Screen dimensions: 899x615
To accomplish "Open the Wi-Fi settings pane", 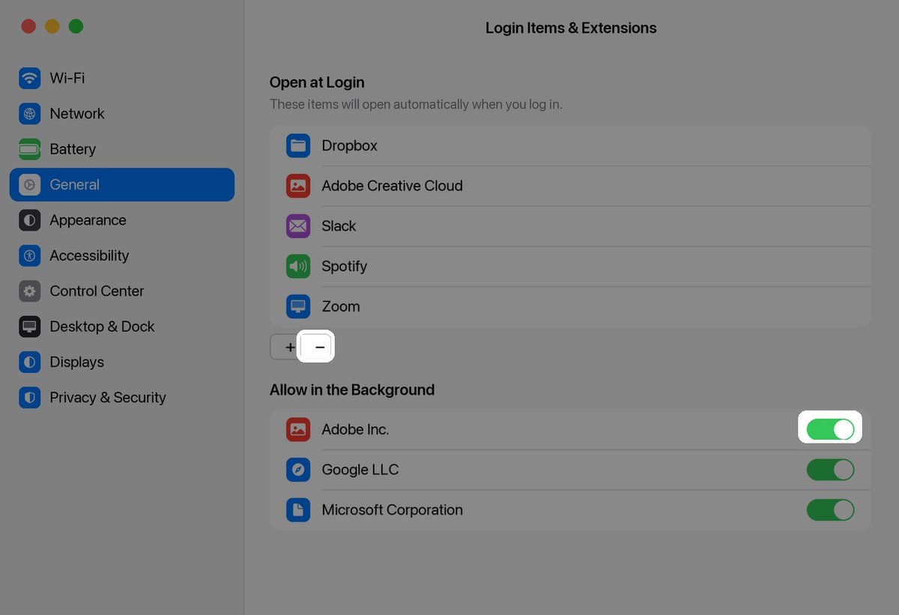I will tap(122, 78).
